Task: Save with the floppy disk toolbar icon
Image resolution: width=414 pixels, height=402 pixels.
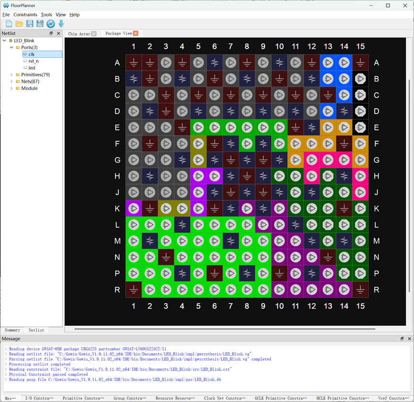Action: 30,24
